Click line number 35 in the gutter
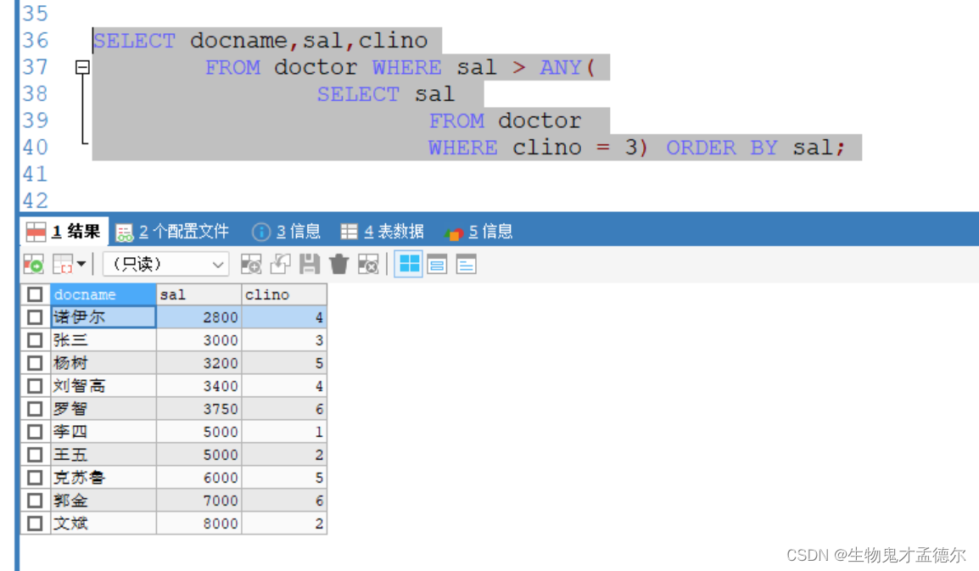Viewport: 979px width, 571px height. [x=35, y=13]
